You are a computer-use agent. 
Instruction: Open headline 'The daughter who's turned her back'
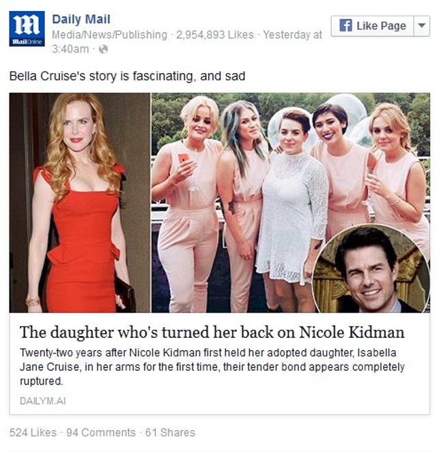(x=212, y=333)
